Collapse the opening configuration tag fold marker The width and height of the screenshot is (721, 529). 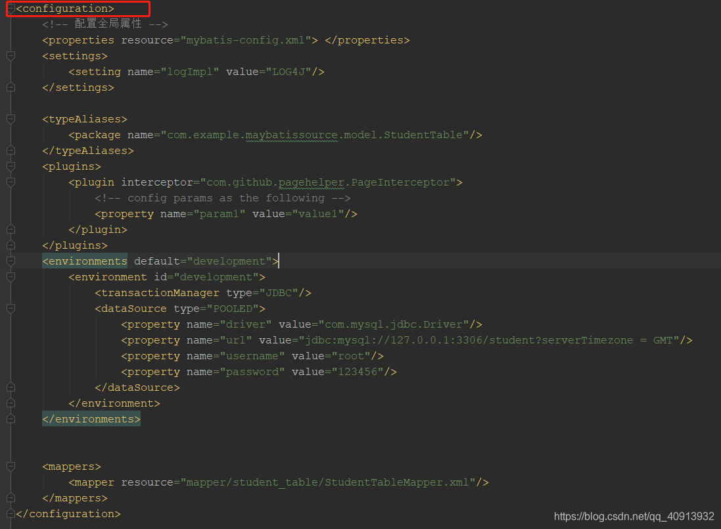coord(11,9)
